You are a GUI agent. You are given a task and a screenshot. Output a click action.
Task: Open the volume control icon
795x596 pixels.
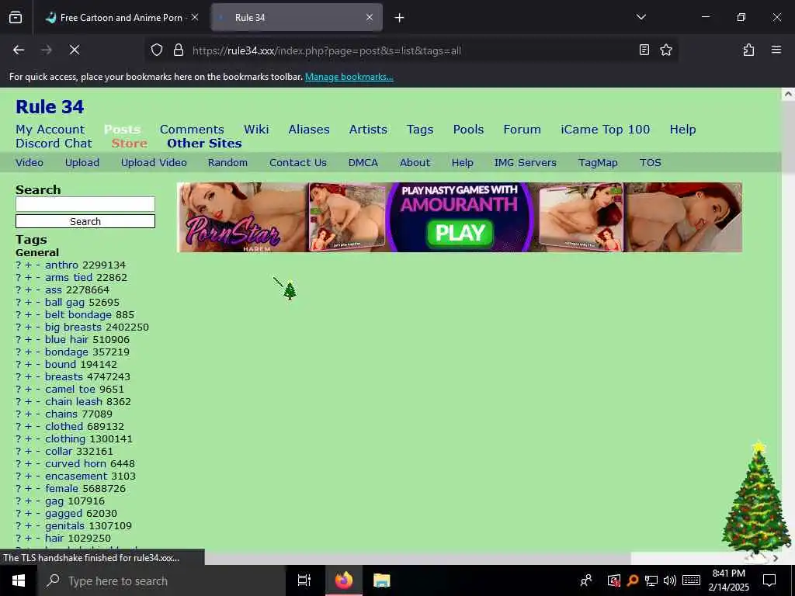pos(670,580)
